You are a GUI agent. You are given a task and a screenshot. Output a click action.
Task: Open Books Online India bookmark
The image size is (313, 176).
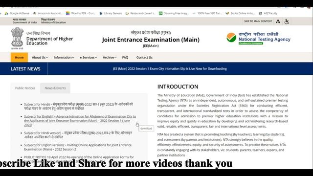[240, 13]
